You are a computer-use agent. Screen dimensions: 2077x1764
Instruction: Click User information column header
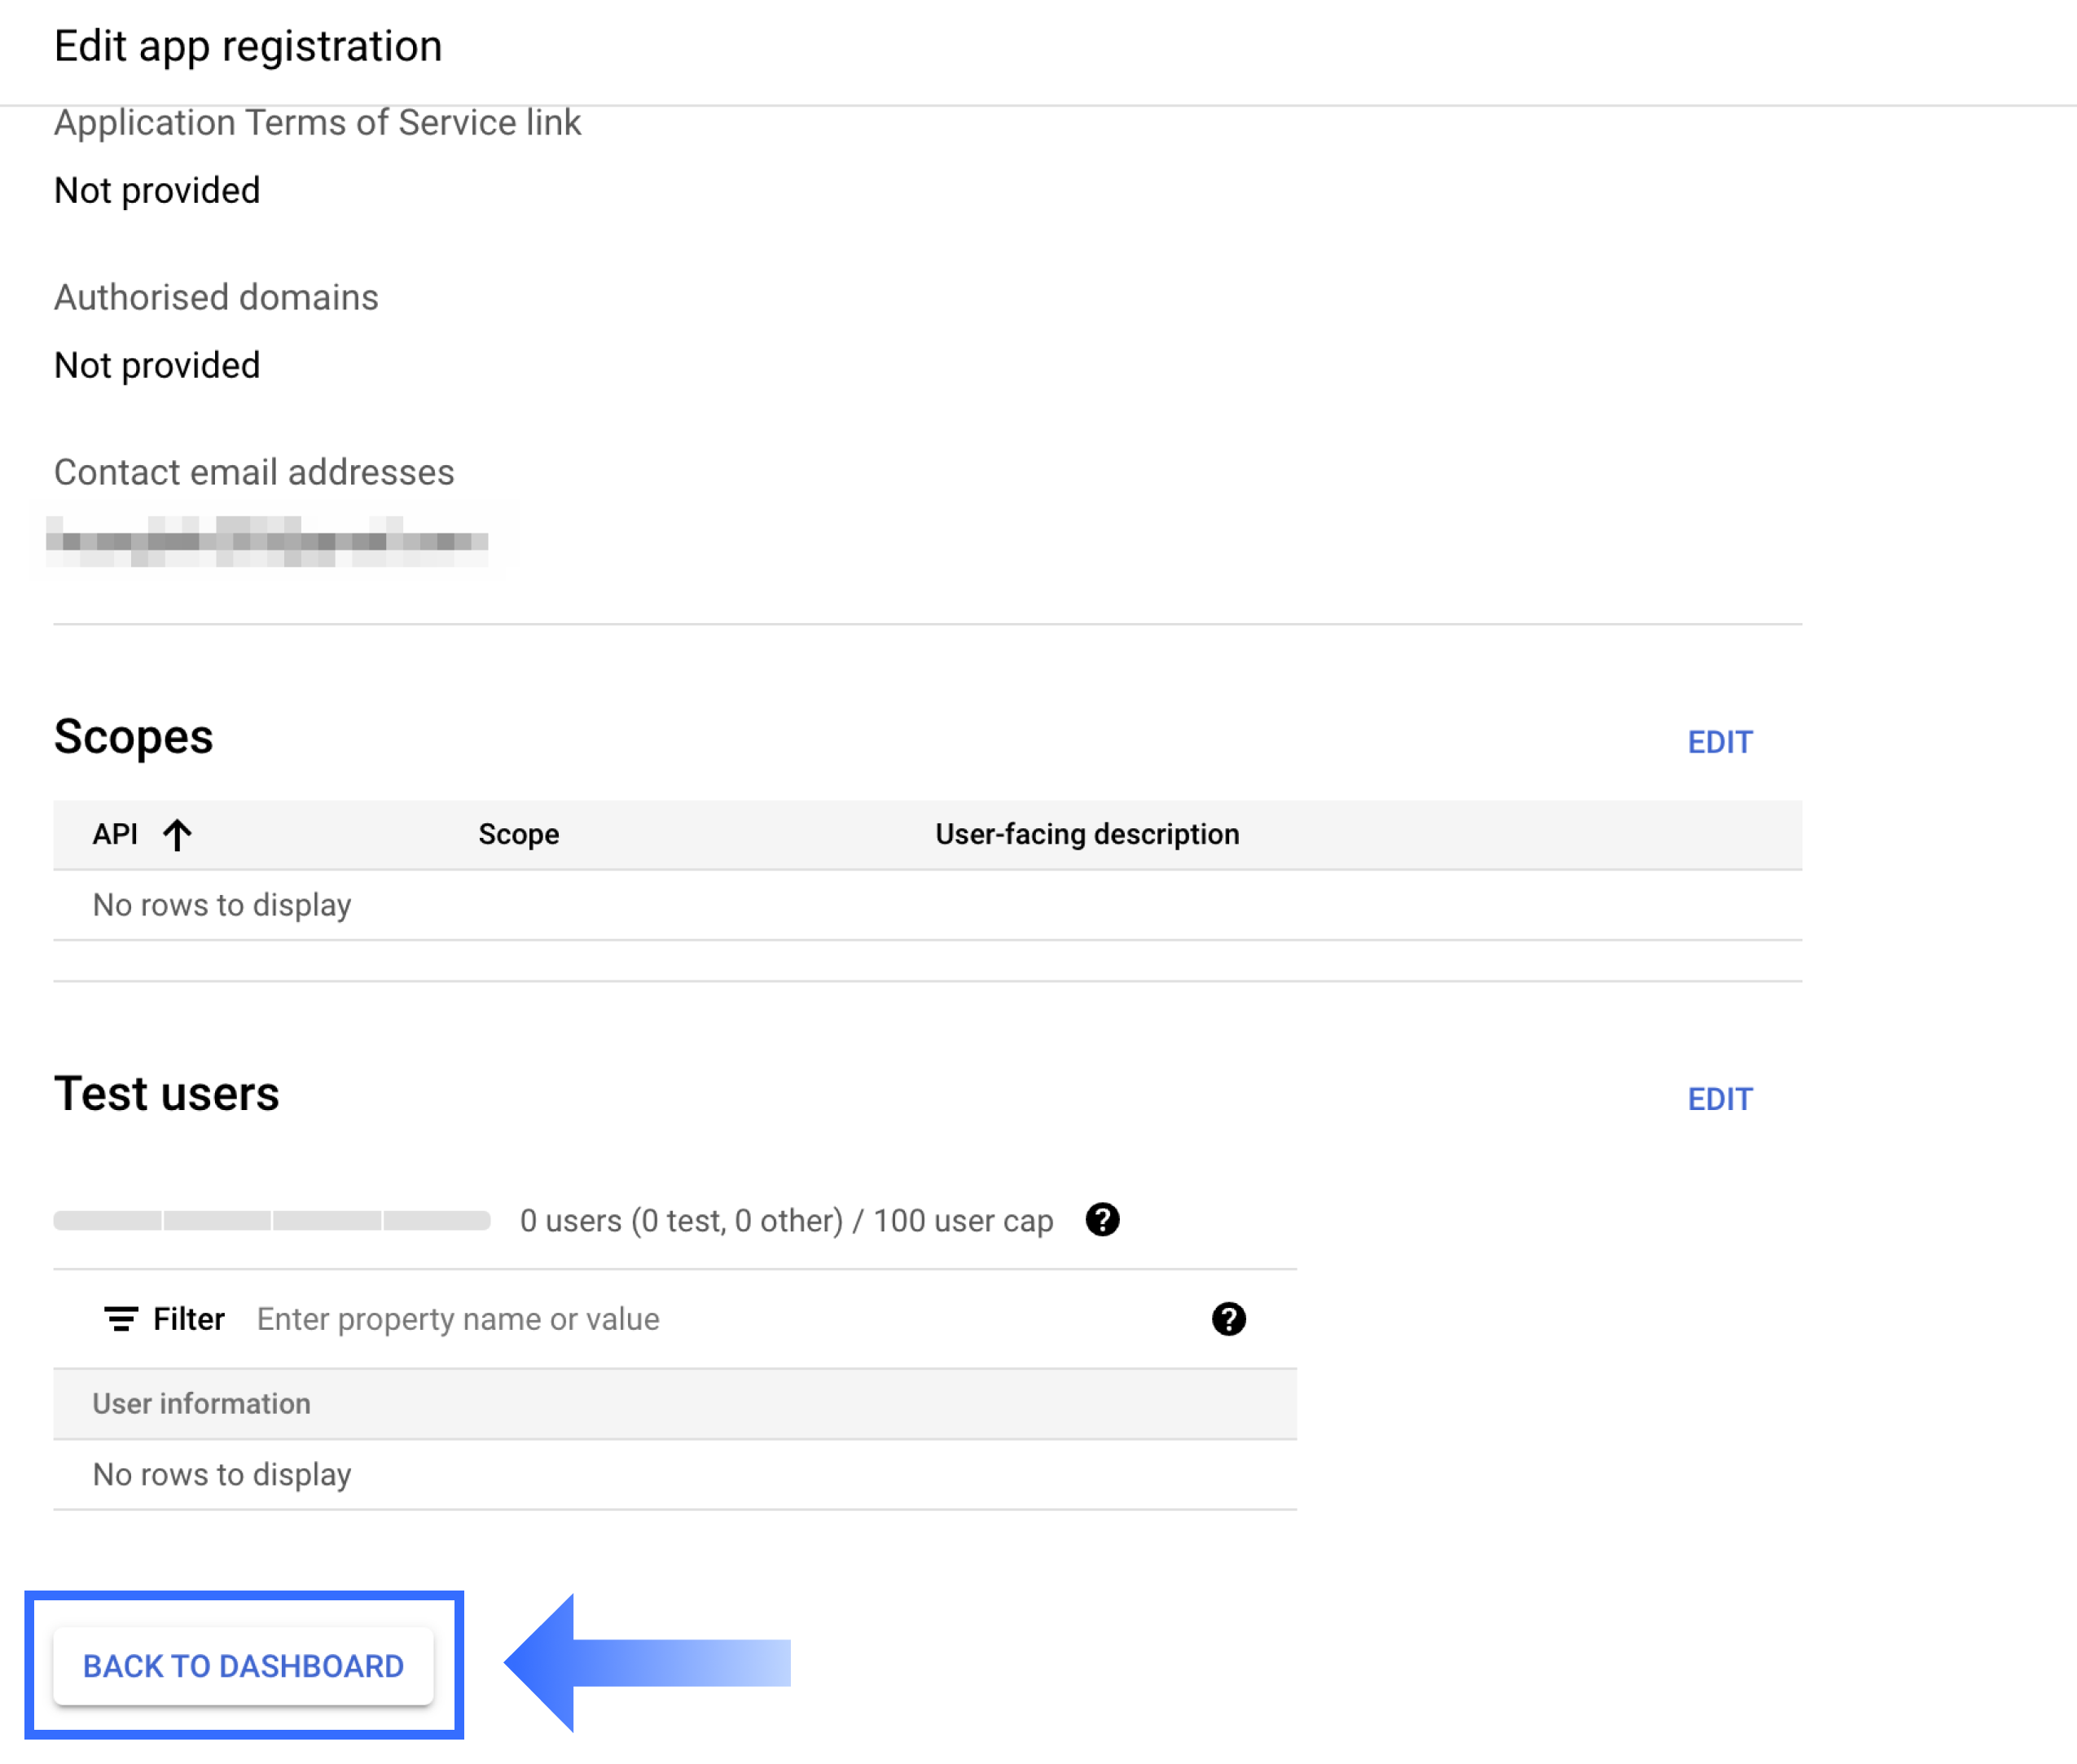click(201, 1404)
